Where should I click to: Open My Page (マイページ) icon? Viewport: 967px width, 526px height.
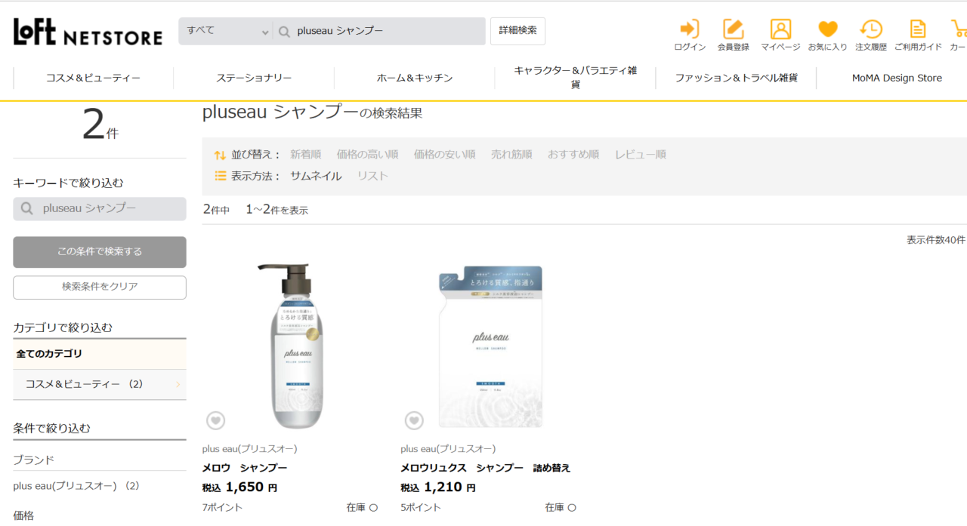pos(780,29)
